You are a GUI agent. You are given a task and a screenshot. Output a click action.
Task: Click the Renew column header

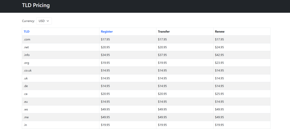coord(220,31)
